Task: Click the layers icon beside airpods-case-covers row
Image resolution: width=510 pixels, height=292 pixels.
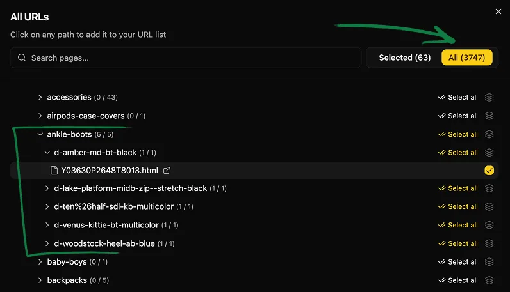Action: [489, 116]
